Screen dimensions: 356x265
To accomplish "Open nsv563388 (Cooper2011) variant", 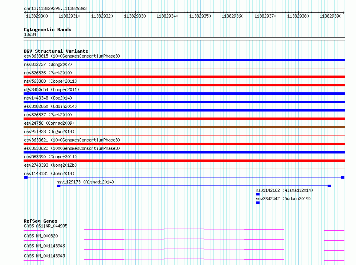I will [50, 81].
